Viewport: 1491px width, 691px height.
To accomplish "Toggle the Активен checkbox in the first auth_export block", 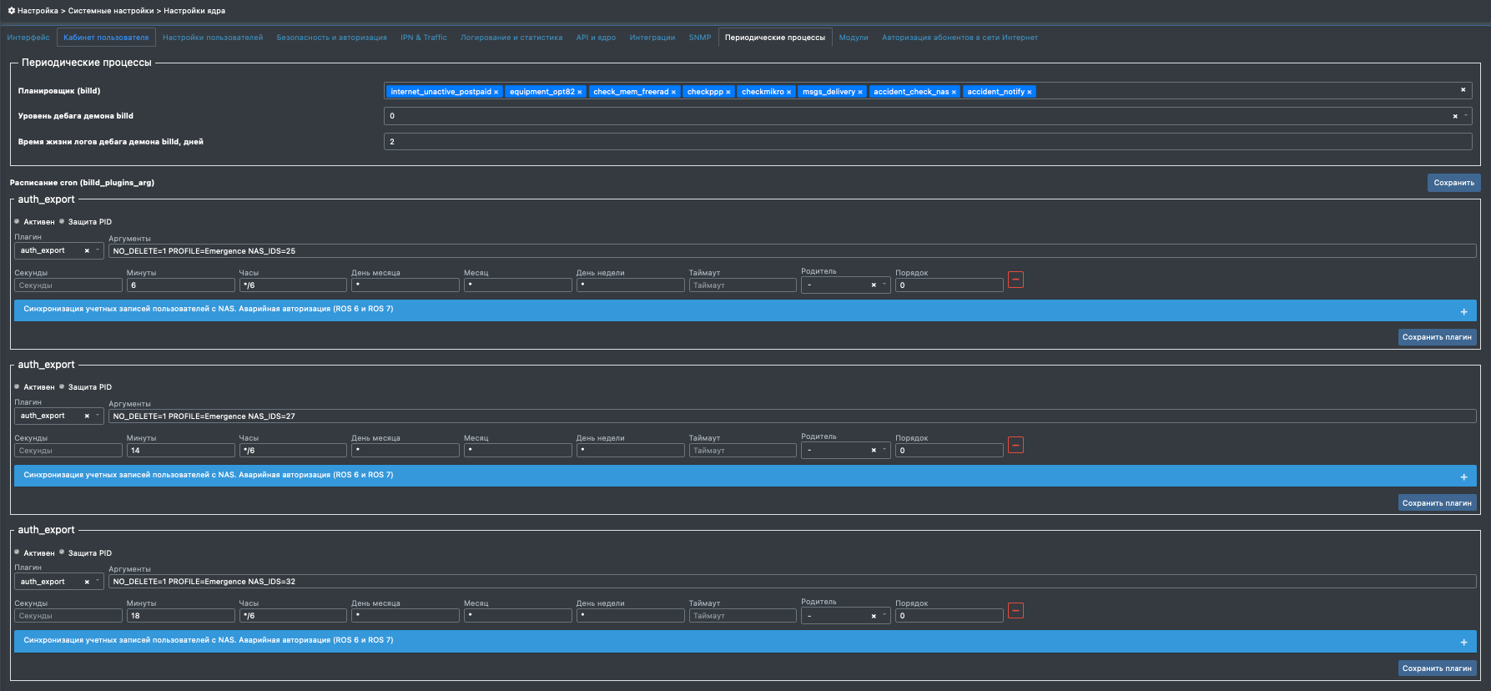I will pos(18,222).
